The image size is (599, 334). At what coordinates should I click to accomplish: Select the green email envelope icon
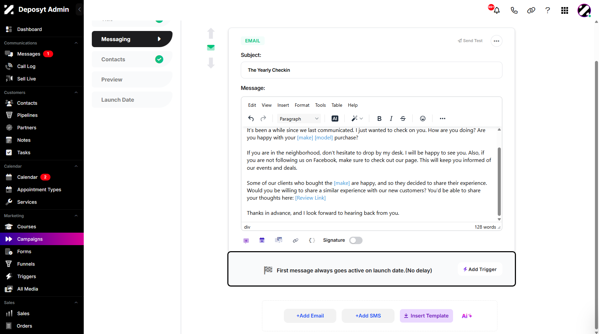[x=211, y=47]
